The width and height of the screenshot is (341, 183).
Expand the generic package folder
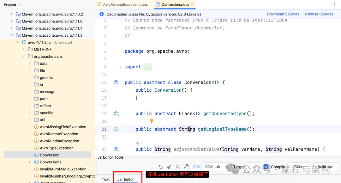point(30,77)
